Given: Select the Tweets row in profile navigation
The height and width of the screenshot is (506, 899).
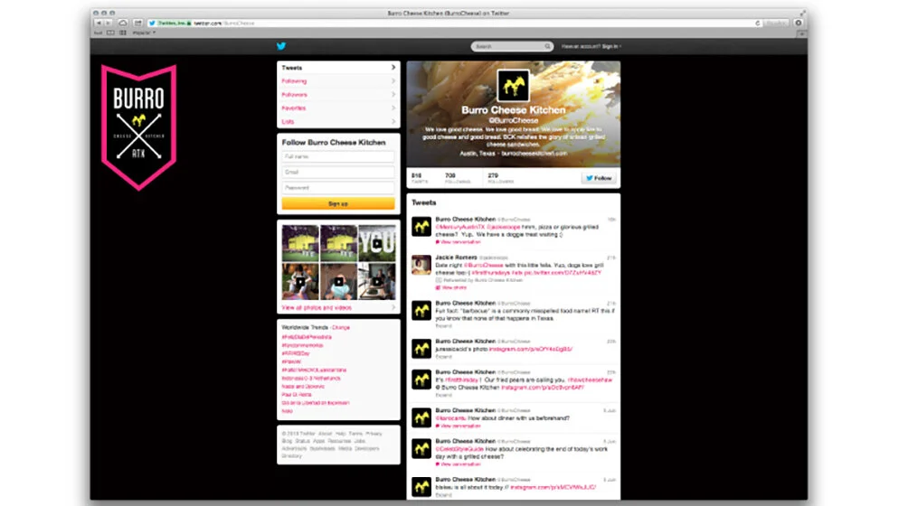Looking at the screenshot, I should (338, 68).
